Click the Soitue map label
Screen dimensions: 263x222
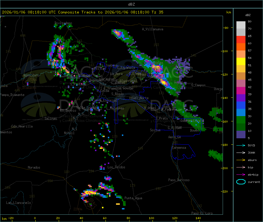tap(155, 130)
